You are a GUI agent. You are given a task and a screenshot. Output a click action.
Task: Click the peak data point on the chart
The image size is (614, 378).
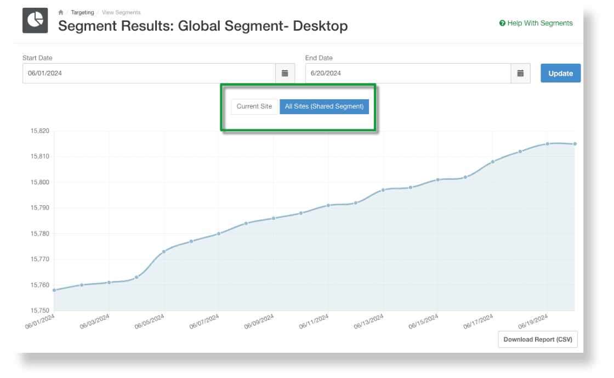click(549, 143)
